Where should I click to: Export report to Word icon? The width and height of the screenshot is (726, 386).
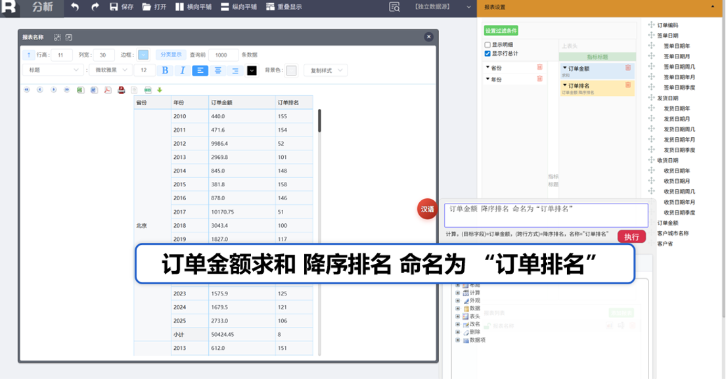94,90
